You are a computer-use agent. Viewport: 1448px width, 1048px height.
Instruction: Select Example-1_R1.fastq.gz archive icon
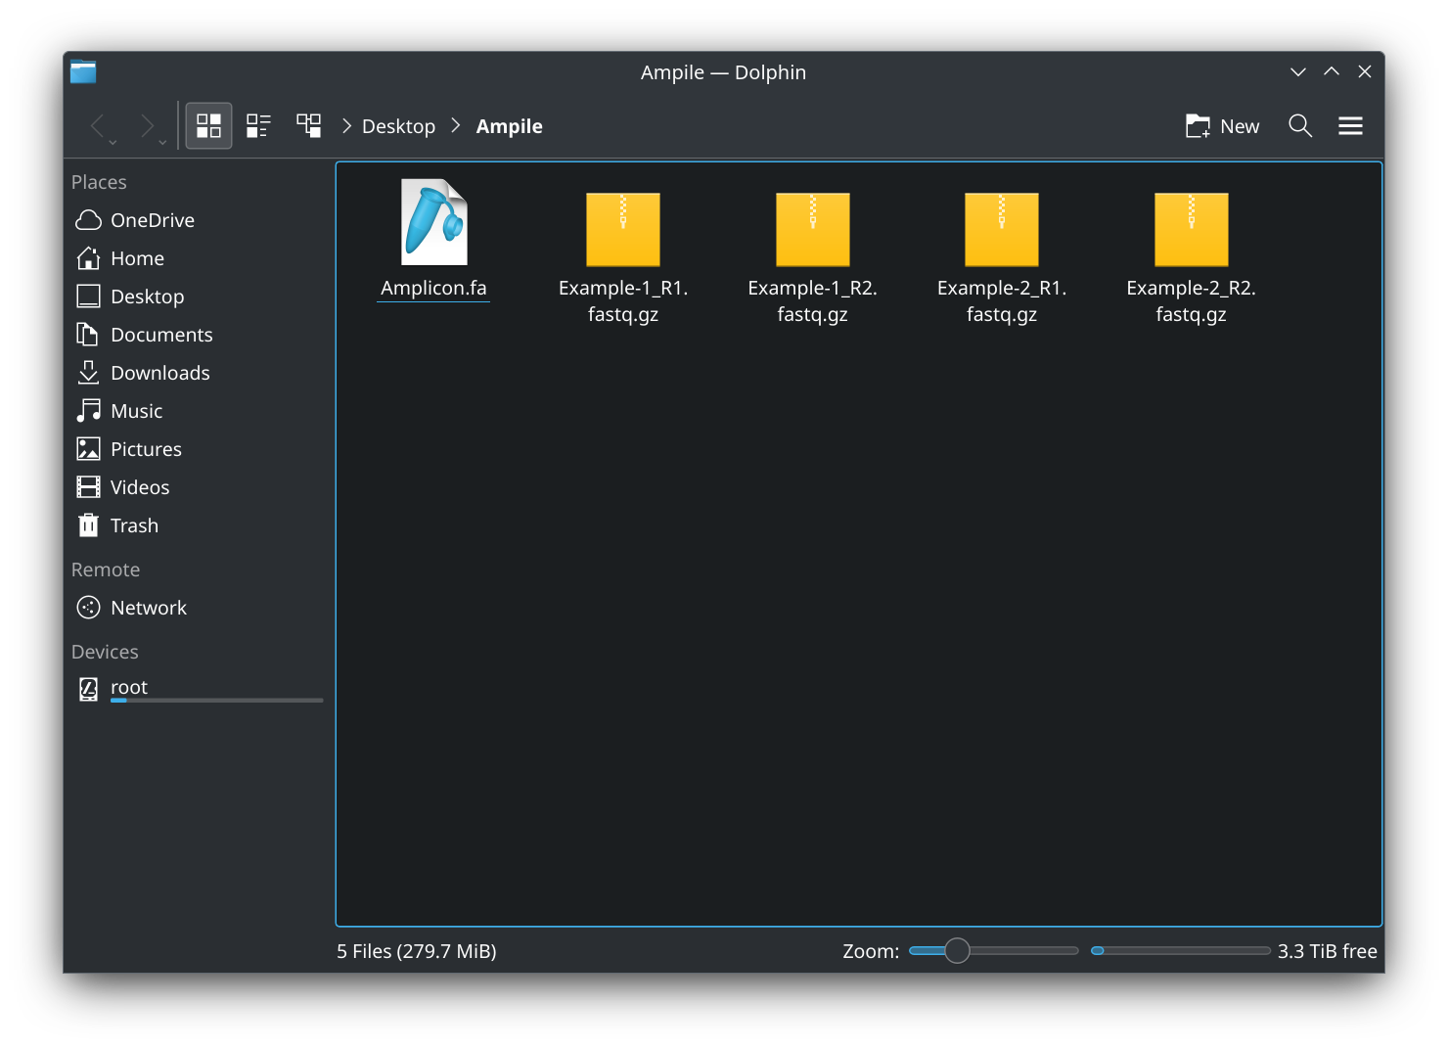[623, 229]
